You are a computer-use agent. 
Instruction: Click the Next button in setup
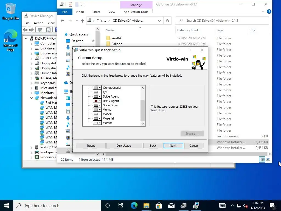coord(173,146)
